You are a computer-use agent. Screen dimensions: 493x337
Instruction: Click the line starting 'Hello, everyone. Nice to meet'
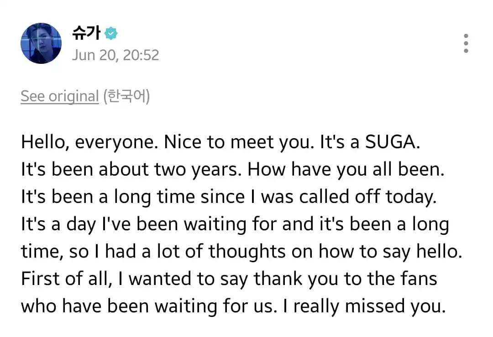click(220, 142)
